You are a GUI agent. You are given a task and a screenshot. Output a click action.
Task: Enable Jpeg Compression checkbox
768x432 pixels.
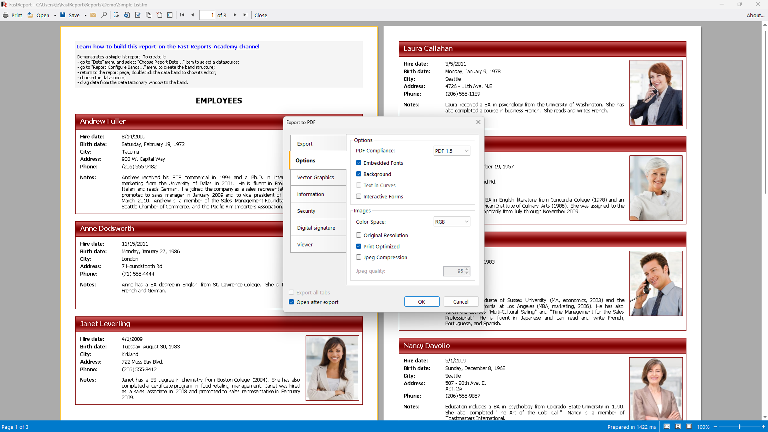pyautogui.click(x=359, y=257)
